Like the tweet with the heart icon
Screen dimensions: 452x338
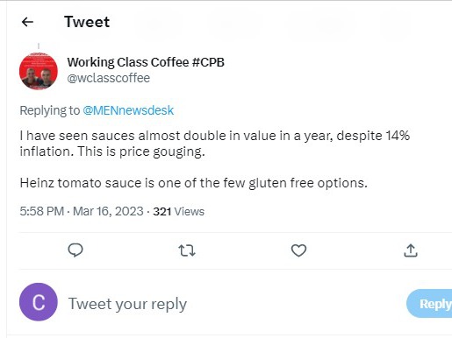298,250
